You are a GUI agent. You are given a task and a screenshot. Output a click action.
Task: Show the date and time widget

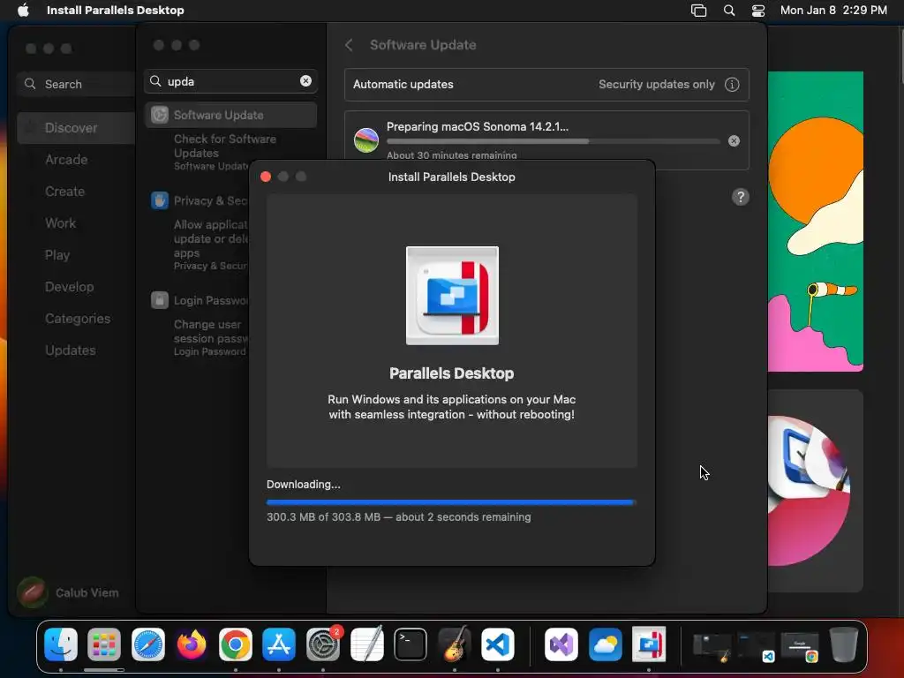(833, 11)
